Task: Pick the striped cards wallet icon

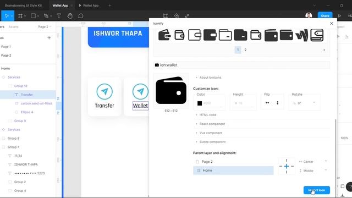Action: [x=301, y=35]
